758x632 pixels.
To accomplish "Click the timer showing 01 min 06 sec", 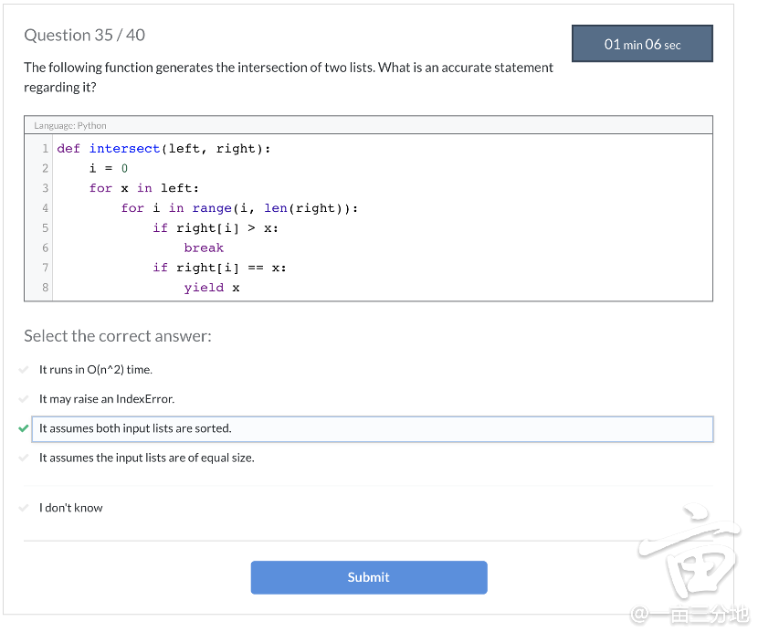I will pyautogui.click(x=642, y=43).
